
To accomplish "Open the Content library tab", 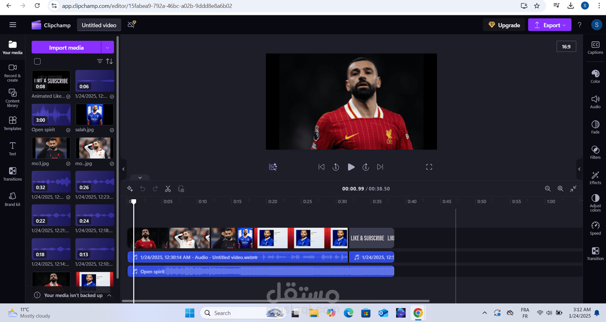I will click(12, 98).
